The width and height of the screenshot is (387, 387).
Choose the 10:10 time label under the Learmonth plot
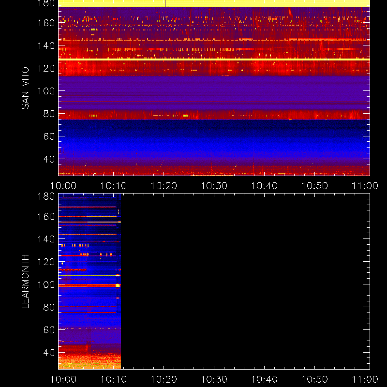click(114, 379)
